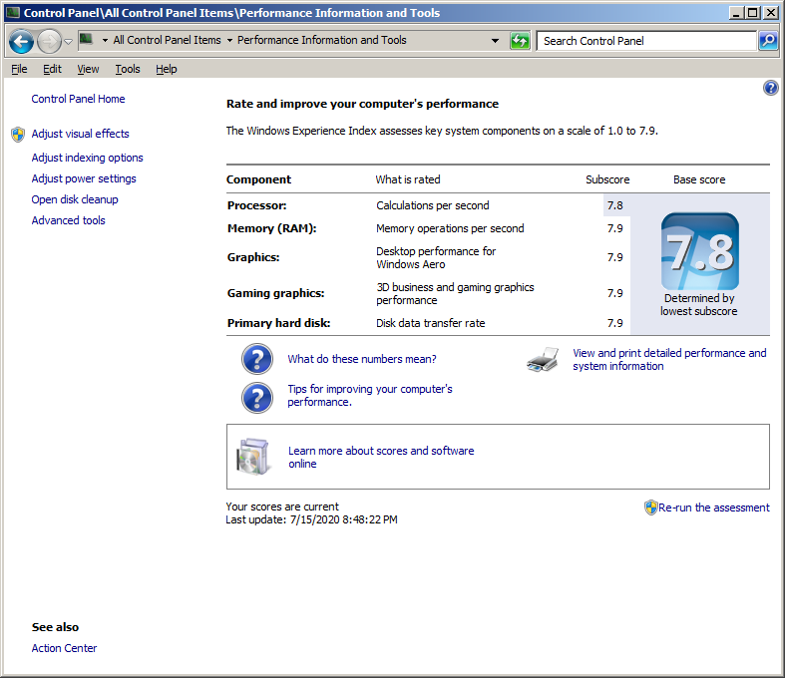785x678 pixels.
Task: Close the Control Panel window
Action: [770, 13]
